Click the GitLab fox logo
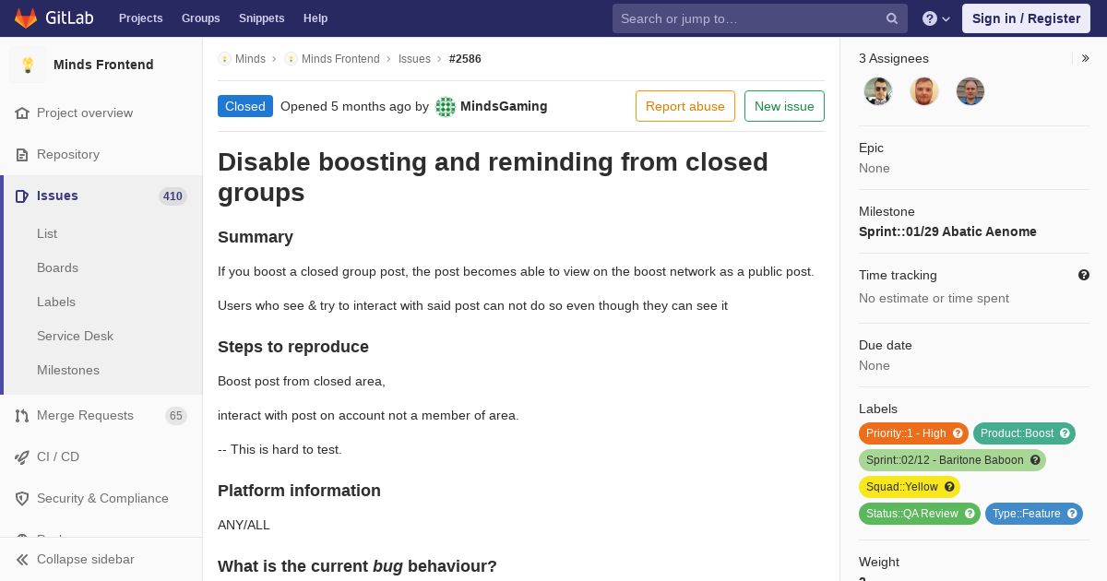 point(26,18)
